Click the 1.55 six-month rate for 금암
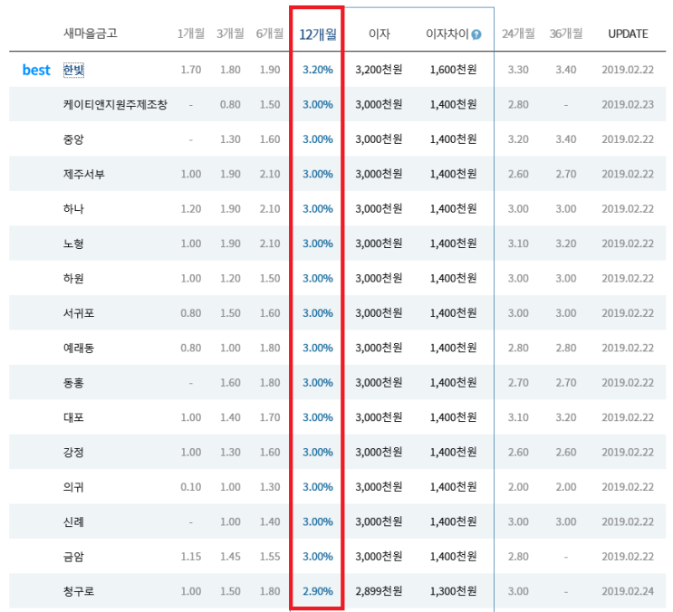Viewport: 673px width, 612px height. [270, 557]
